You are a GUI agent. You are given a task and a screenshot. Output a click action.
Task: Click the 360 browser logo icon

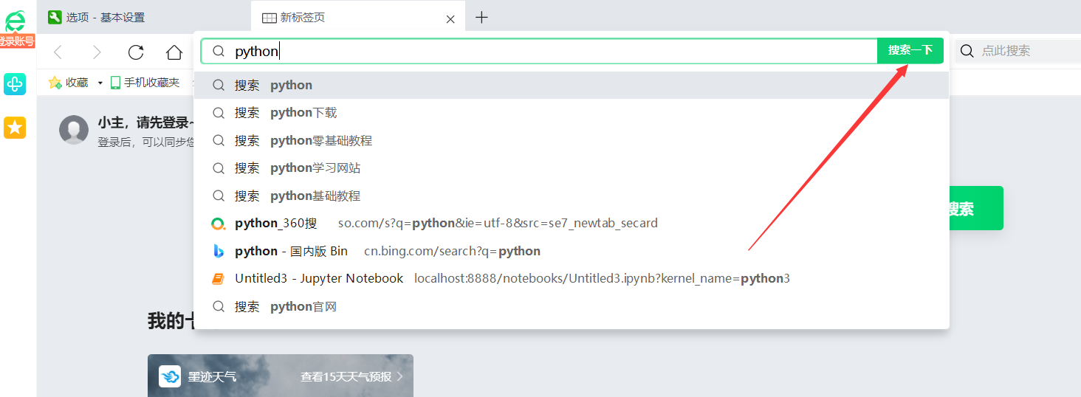[15, 21]
